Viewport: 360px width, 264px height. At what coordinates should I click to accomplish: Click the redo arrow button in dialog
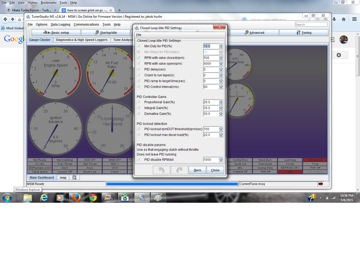tap(179, 170)
